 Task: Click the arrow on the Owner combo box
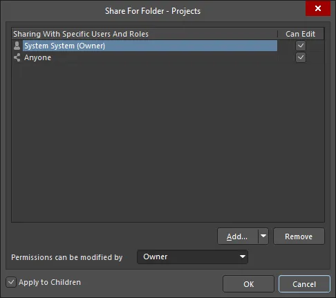(242, 257)
